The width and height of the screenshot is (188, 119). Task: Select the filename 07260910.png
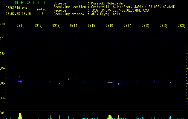click(16, 8)
